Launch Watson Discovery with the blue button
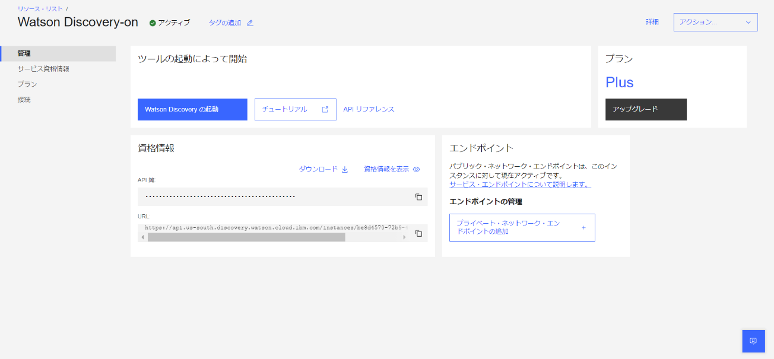The width and height of the screenshot is (774, 359). 192,109
